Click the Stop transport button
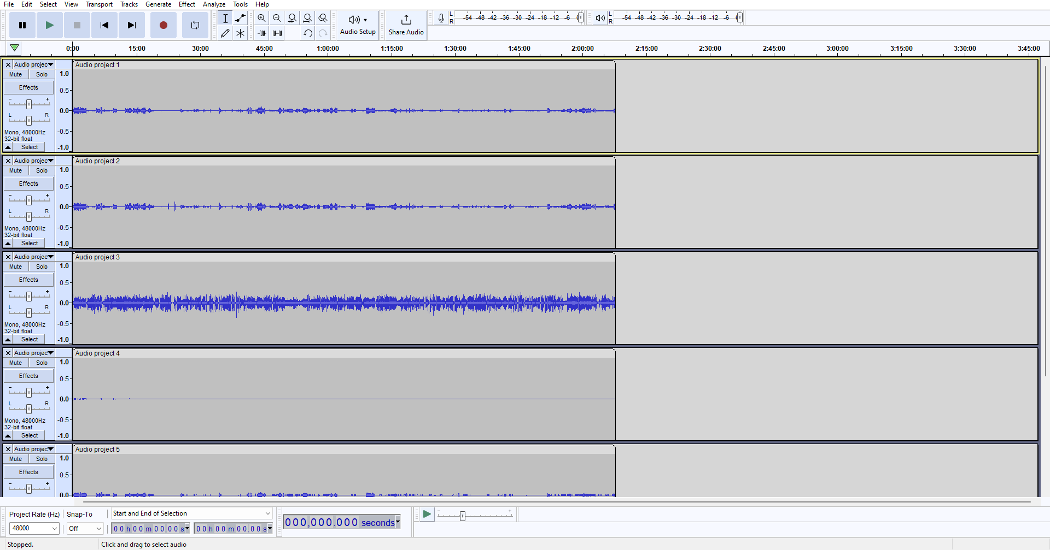Image resolution: width=1050 pixels, height=550 pixels. click(77, 25)
